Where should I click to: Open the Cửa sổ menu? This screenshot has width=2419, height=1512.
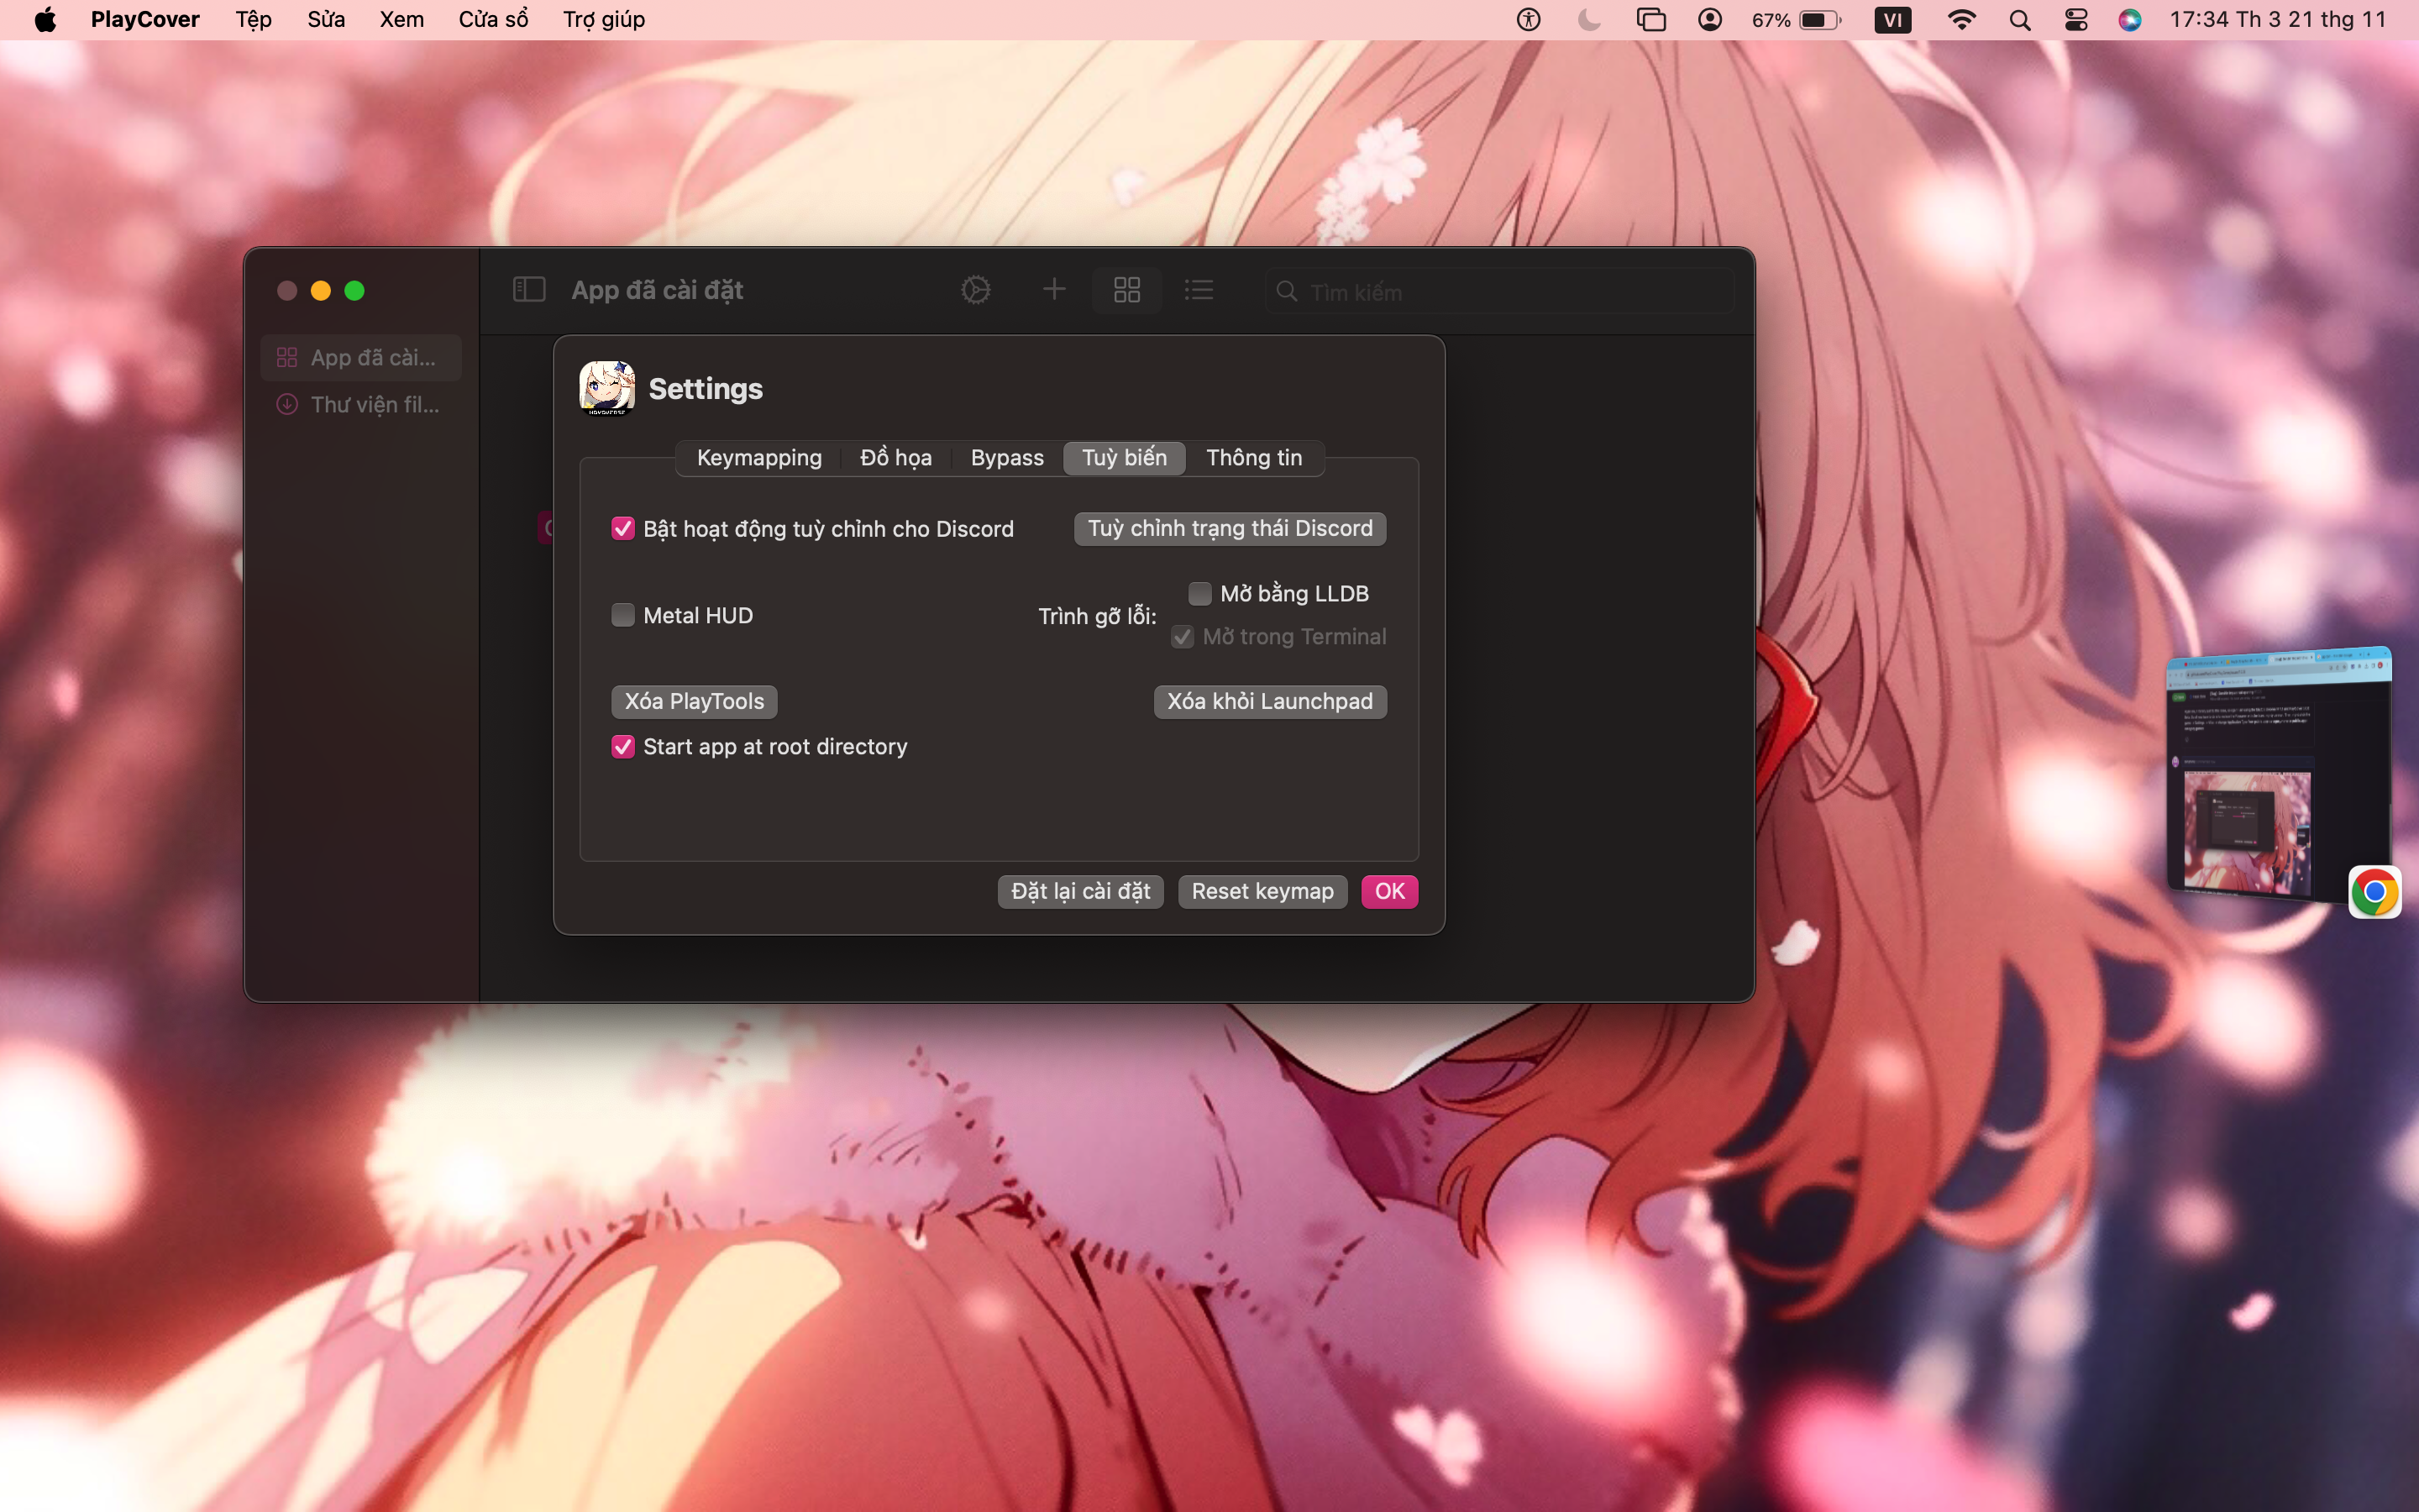[x=493, y=20]
